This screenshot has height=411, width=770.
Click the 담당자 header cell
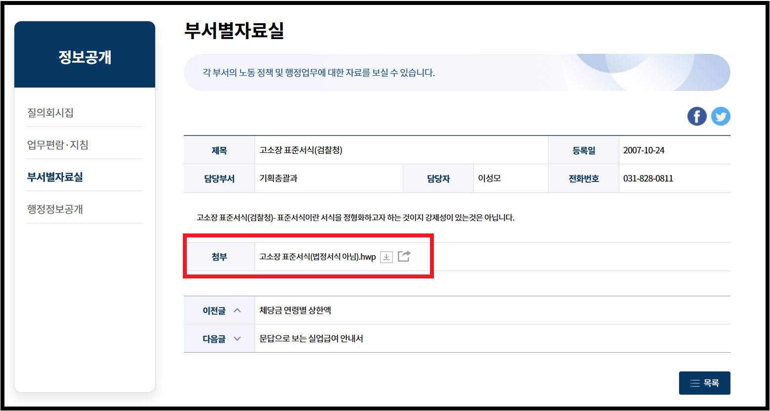click(438, 179)
